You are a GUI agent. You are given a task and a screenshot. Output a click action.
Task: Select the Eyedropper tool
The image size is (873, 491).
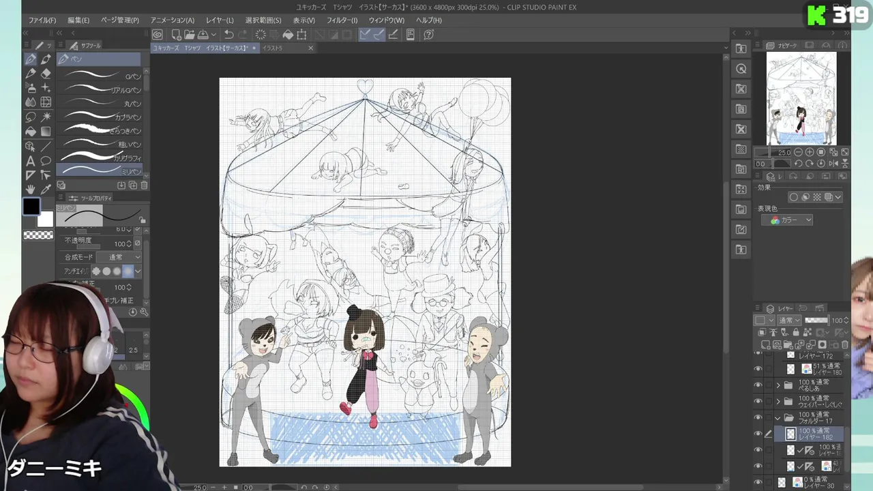point(46,189)
